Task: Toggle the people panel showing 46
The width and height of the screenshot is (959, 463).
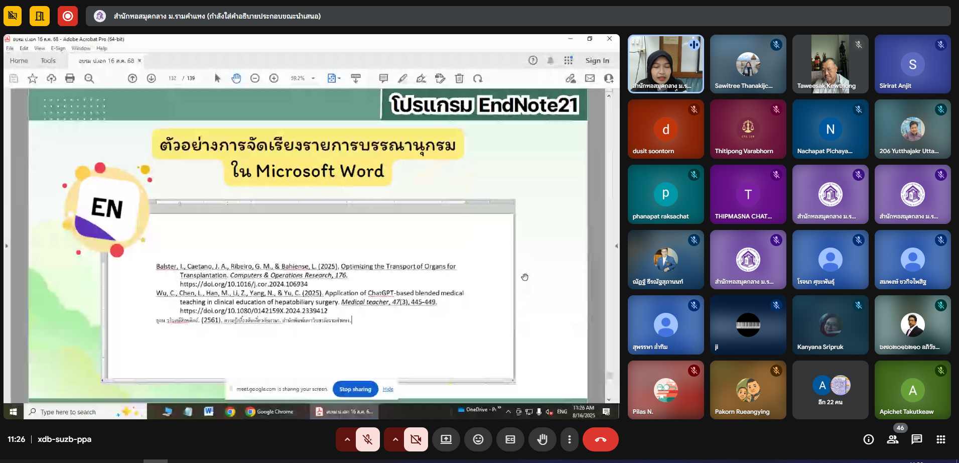Action: pos(893,439)
